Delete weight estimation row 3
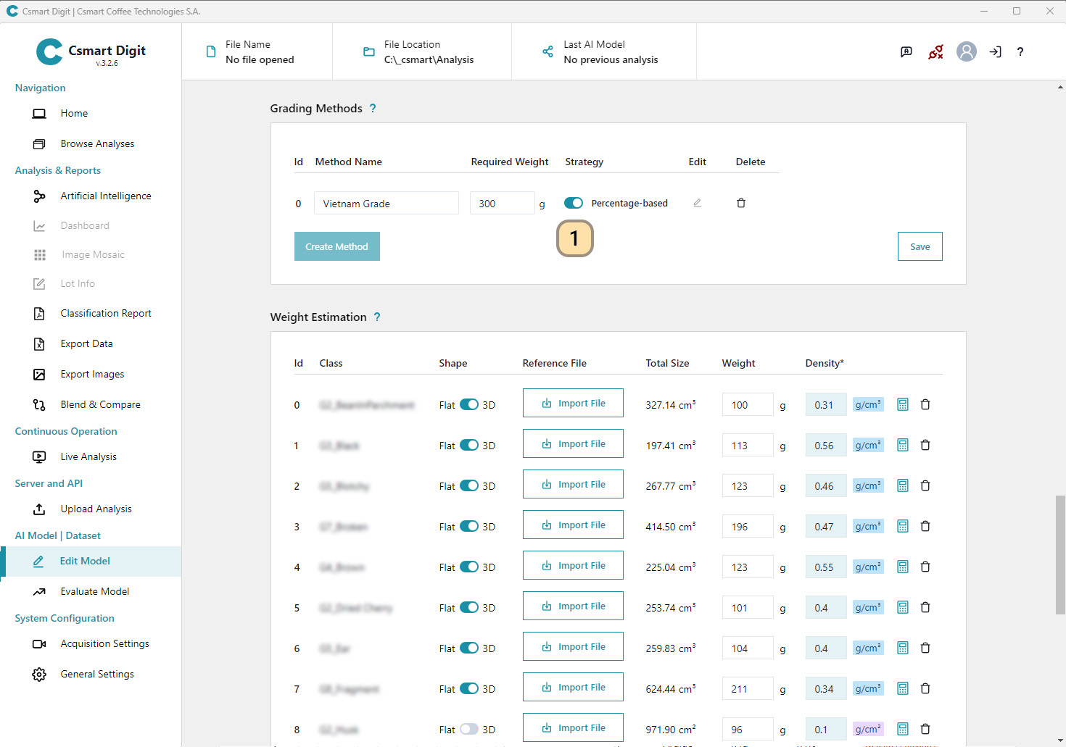Screen dimensions: 1066x747 click(x=925, y=526)
